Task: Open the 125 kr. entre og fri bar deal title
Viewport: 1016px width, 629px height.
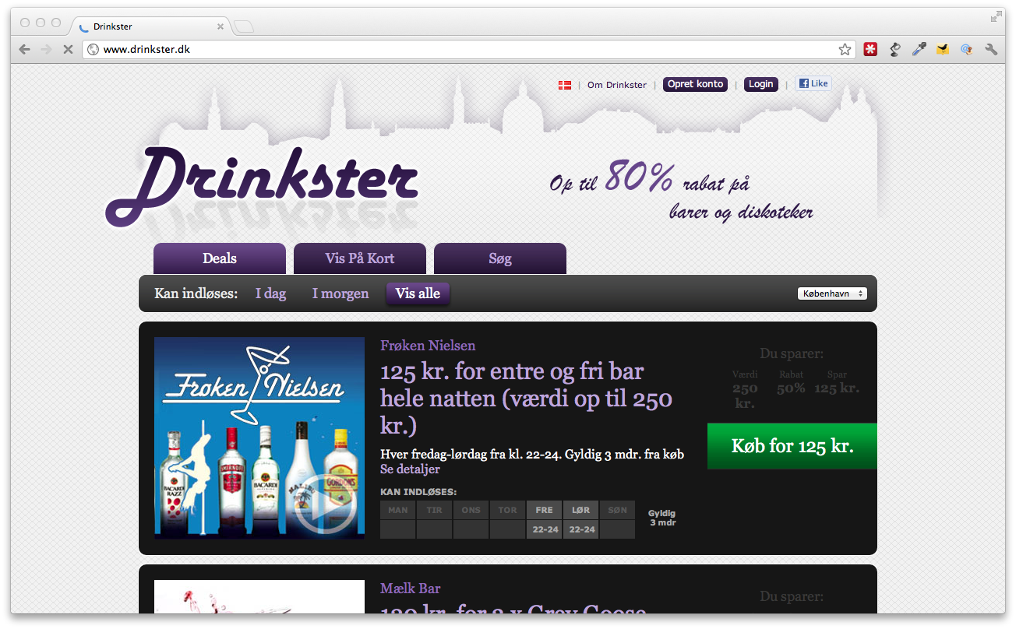Action: (x=526, y=399)
